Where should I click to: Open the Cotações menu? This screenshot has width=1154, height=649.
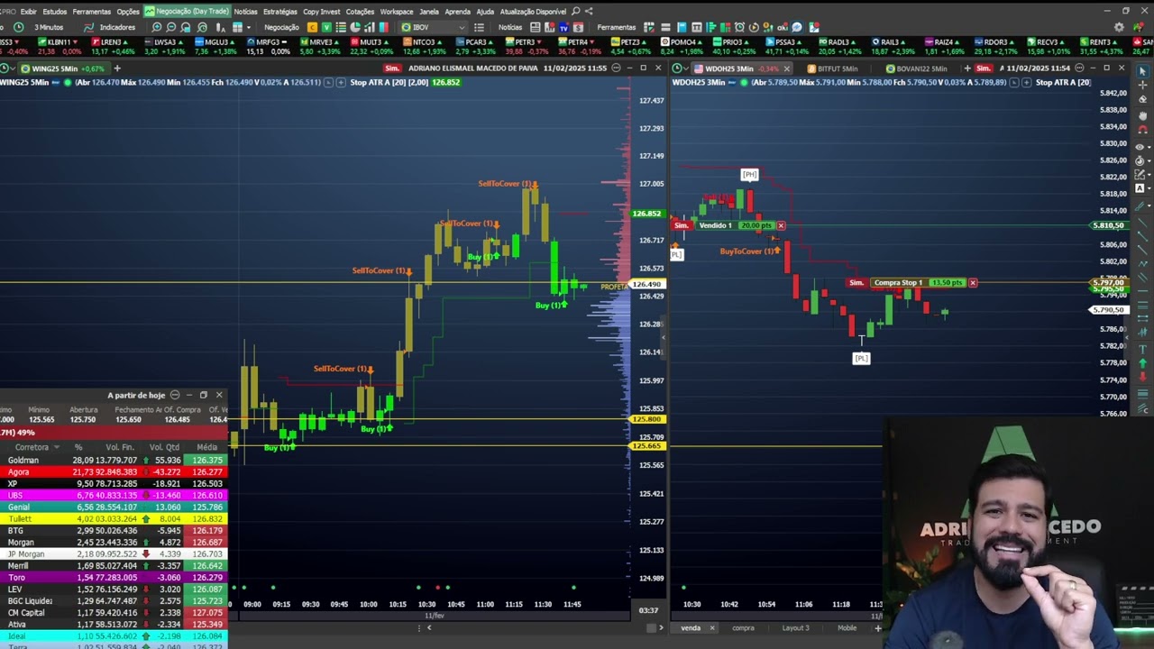[x=360, y=12]
